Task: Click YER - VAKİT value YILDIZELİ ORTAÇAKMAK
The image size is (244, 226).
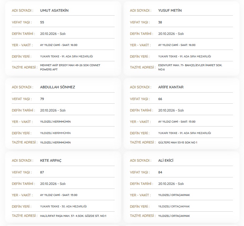Action: 174,195
